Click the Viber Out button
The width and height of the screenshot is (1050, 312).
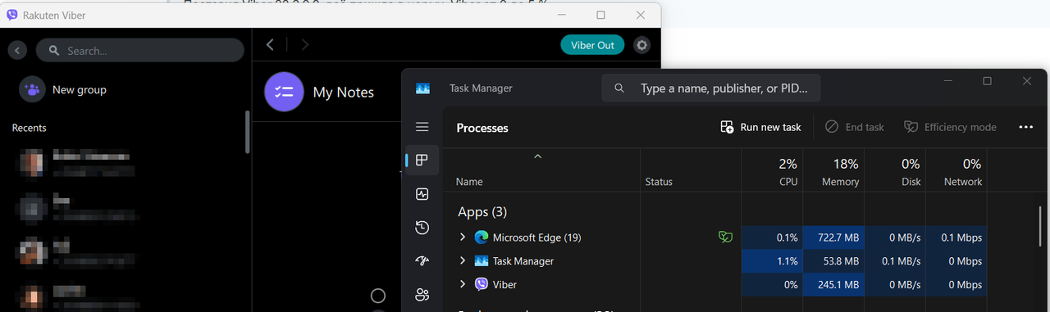[592, 45]
